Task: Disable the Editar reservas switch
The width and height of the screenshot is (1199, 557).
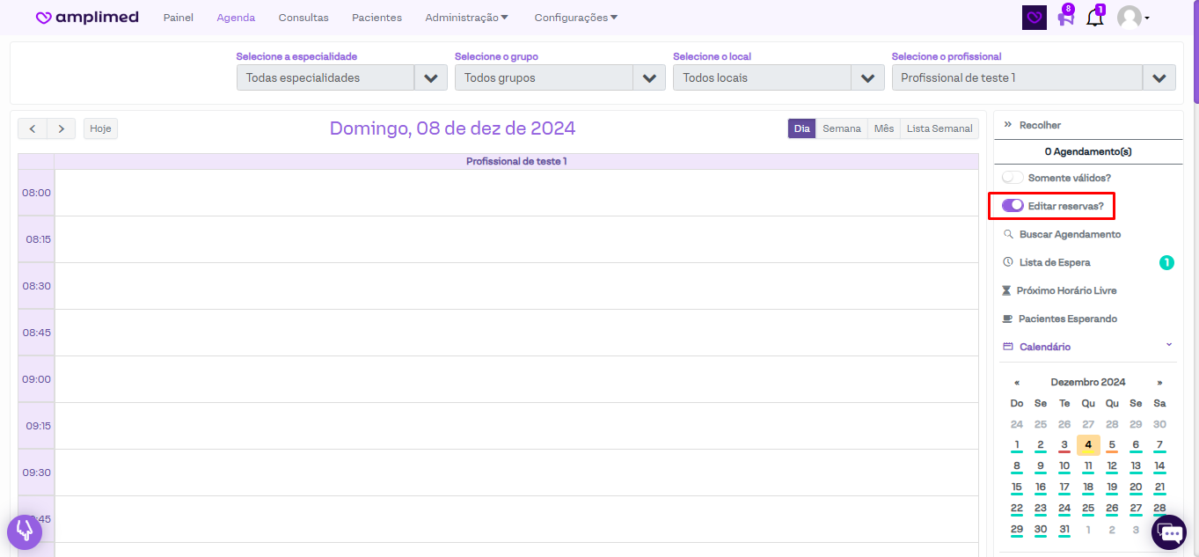Action: point(1013,206)
